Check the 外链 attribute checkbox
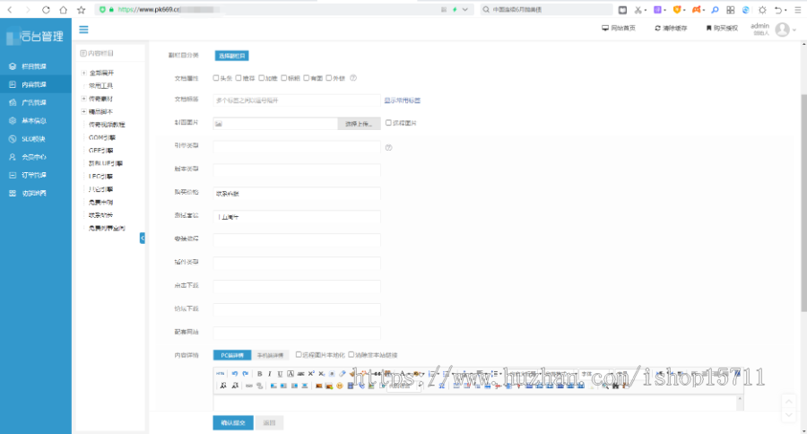 point(329,78)
